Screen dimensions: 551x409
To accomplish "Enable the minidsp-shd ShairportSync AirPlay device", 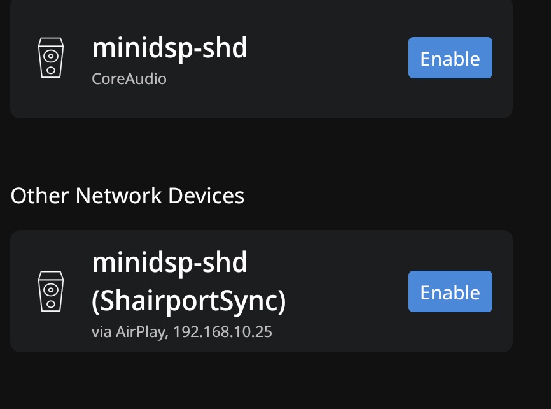I will pos(450,292).
